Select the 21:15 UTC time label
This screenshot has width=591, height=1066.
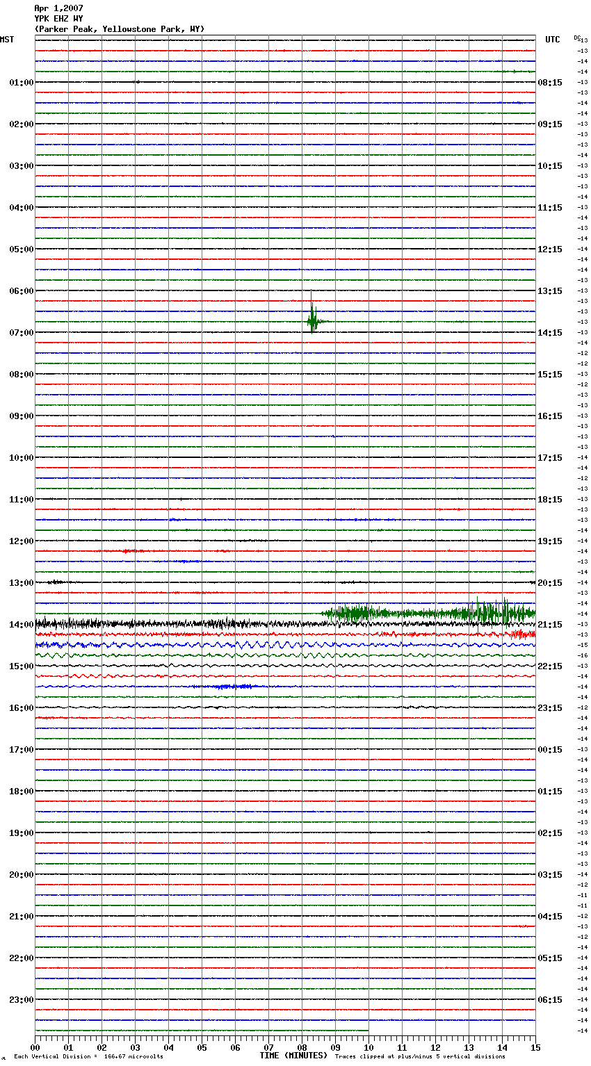coord(550,625)
